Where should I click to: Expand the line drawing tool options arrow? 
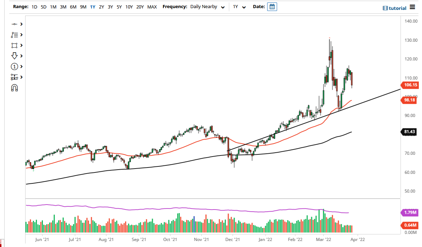21,24
